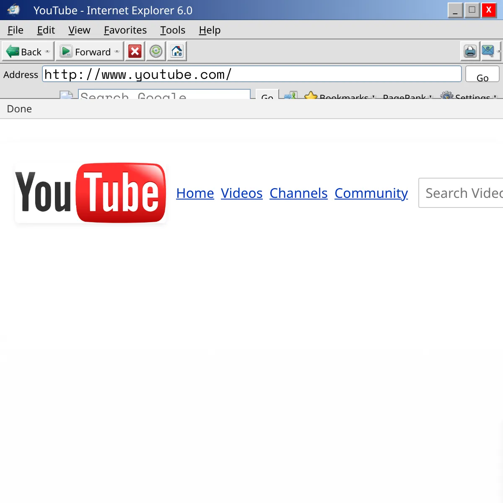Open the Videos link
The width and height of the screenshot is (503, 503).
coord(242,193)
